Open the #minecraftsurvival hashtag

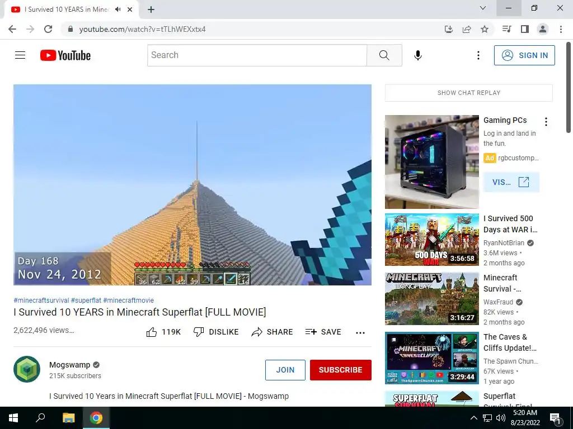(x=41, y=300)
